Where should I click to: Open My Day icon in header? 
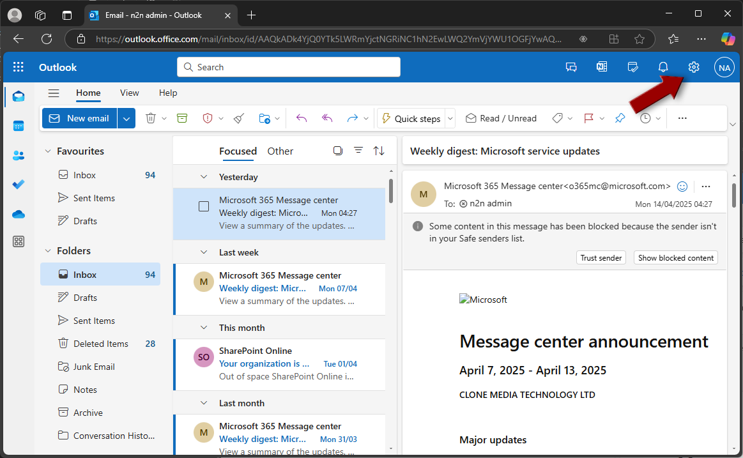(x=632, y=67)
